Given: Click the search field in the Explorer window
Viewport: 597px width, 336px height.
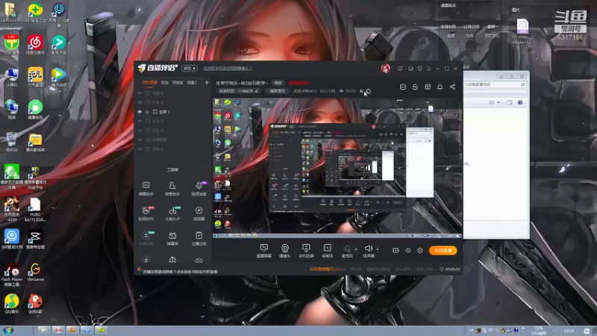Looking at the screenshot, I should [496, 84].
